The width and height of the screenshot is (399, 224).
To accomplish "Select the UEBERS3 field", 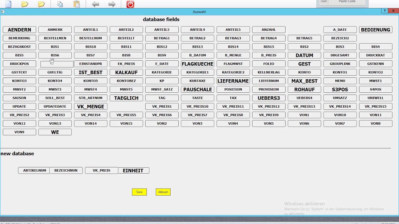I will pos(269,98).
